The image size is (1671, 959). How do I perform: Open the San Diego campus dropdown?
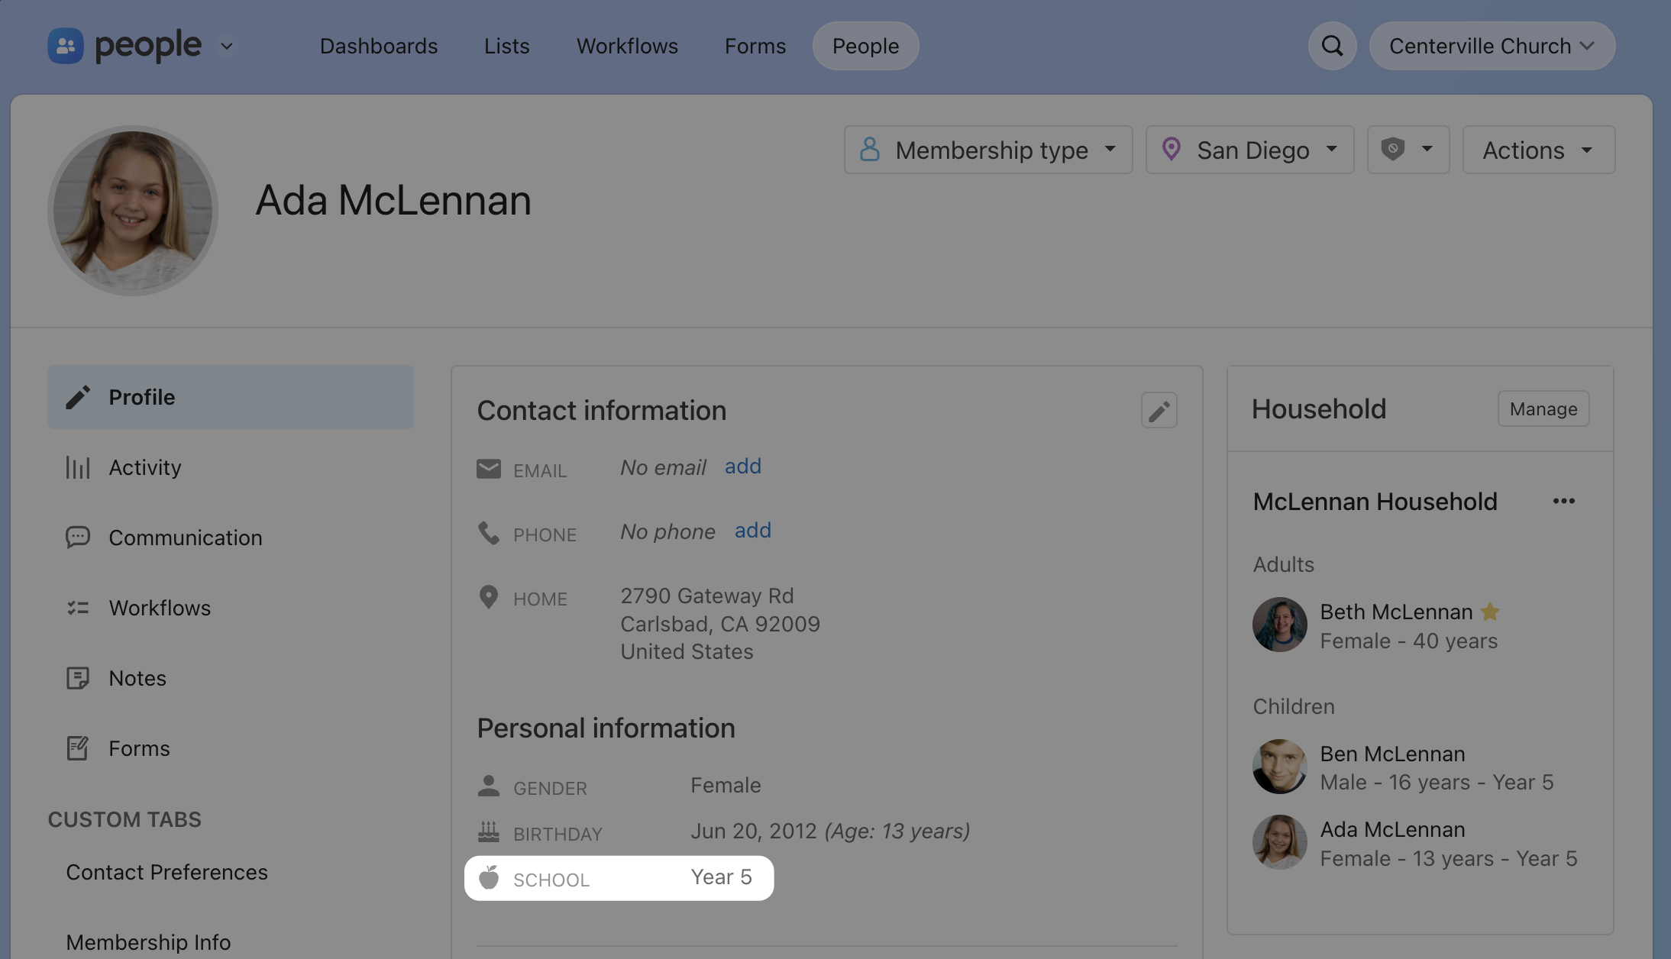[1249, 150]
